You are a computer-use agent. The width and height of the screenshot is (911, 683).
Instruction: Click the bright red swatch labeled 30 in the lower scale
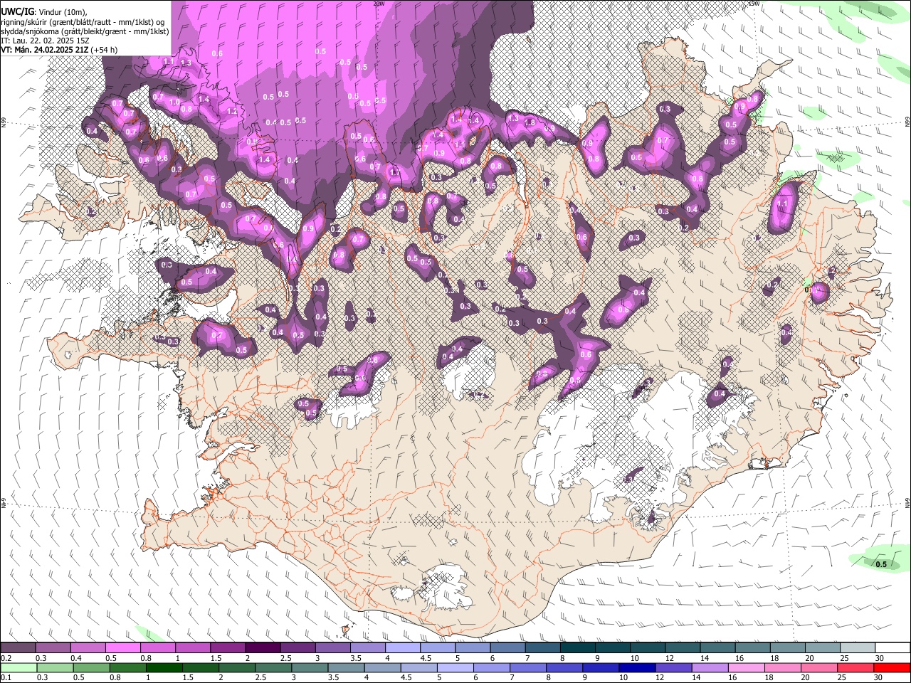tap(891, 667)
